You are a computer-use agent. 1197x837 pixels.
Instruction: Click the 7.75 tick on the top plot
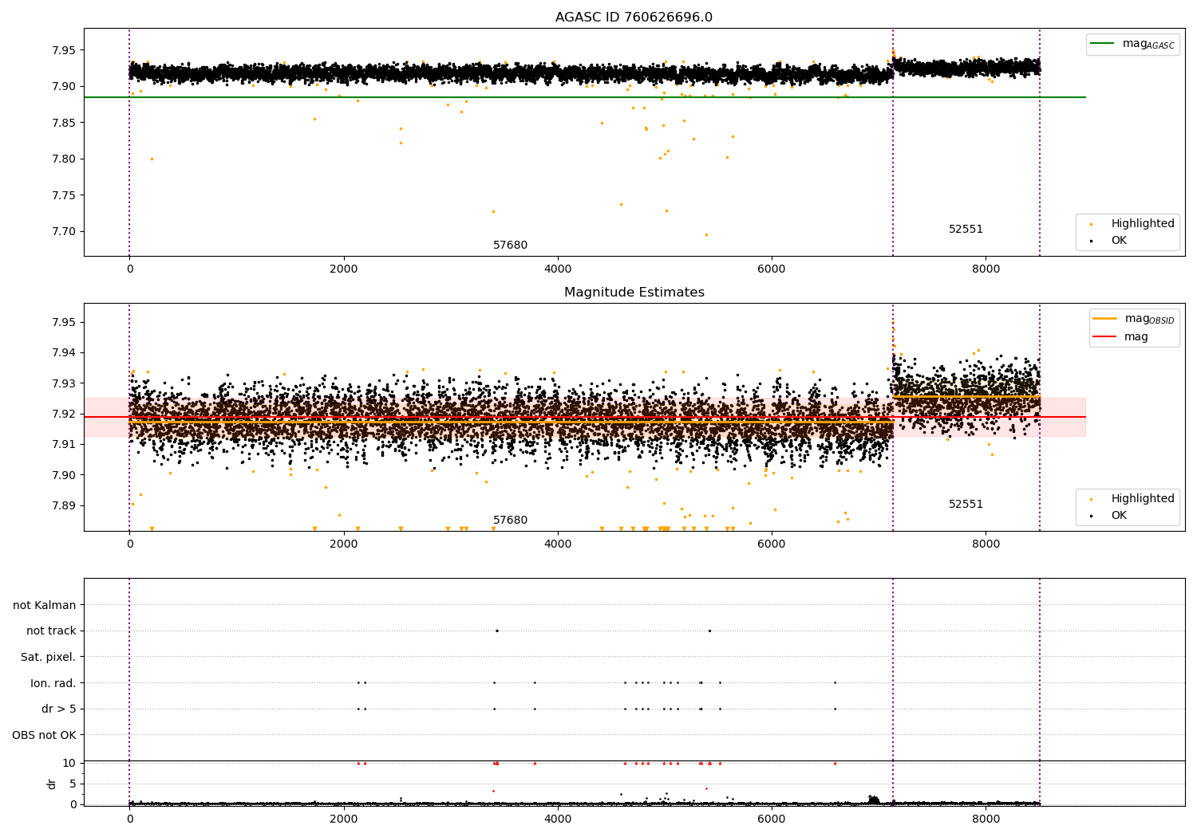point(63,195)
